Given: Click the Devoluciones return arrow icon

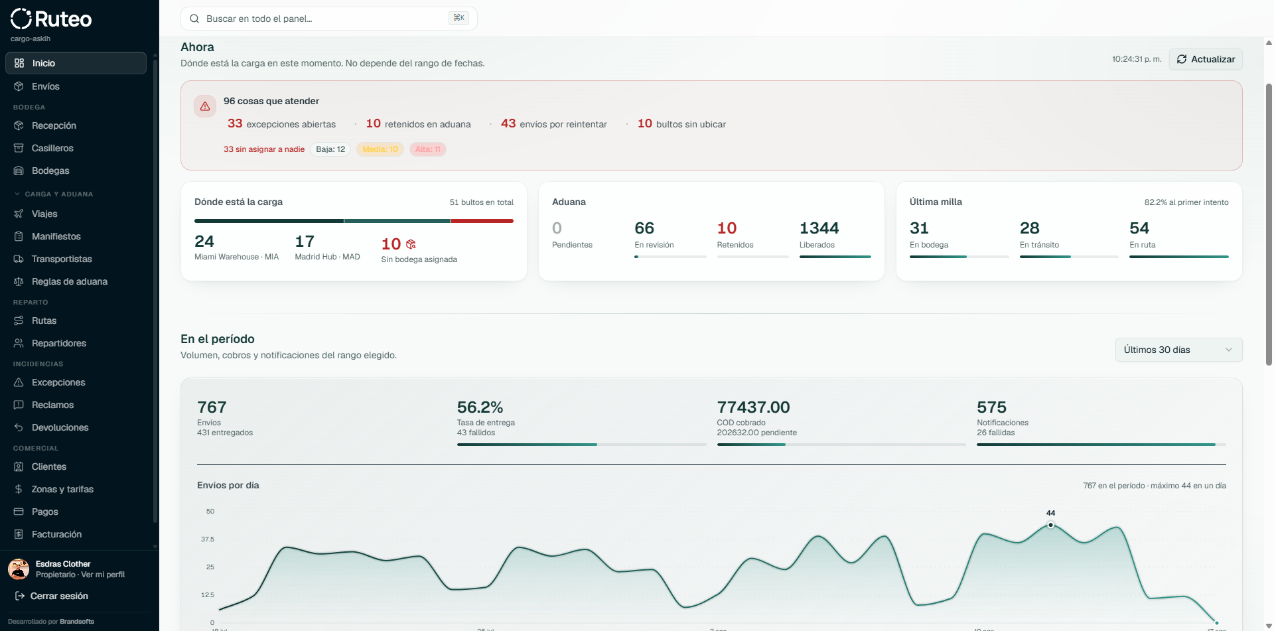Looking at the screenshot, I should click(x=19, y=427).
